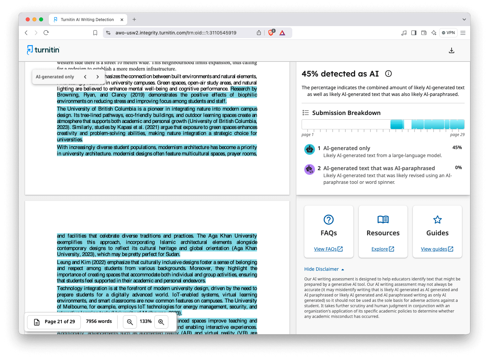
Task: Click the AI-paraphrased robot icon
Action: click(309, 169)
